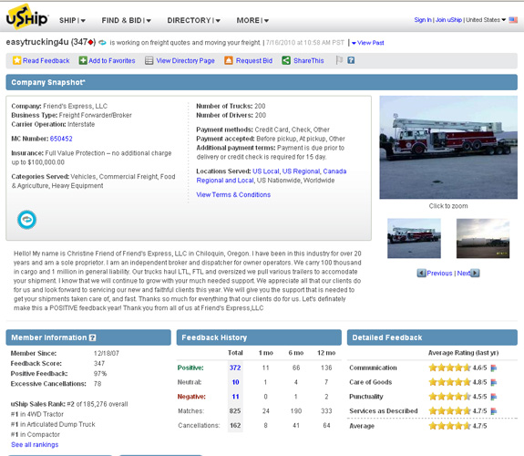Open the SHIP dropdown menu
This screenshot has width=524, height=456.
pyautogui.click(x=72, y=20)
